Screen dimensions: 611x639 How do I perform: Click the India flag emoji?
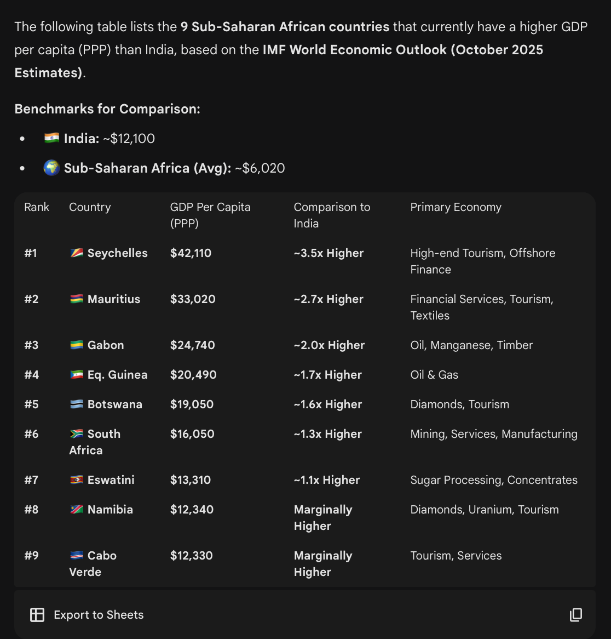click(52, 138)
